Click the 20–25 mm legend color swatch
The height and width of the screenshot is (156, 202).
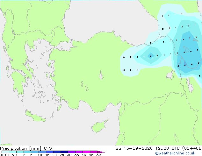click(57, 152)
